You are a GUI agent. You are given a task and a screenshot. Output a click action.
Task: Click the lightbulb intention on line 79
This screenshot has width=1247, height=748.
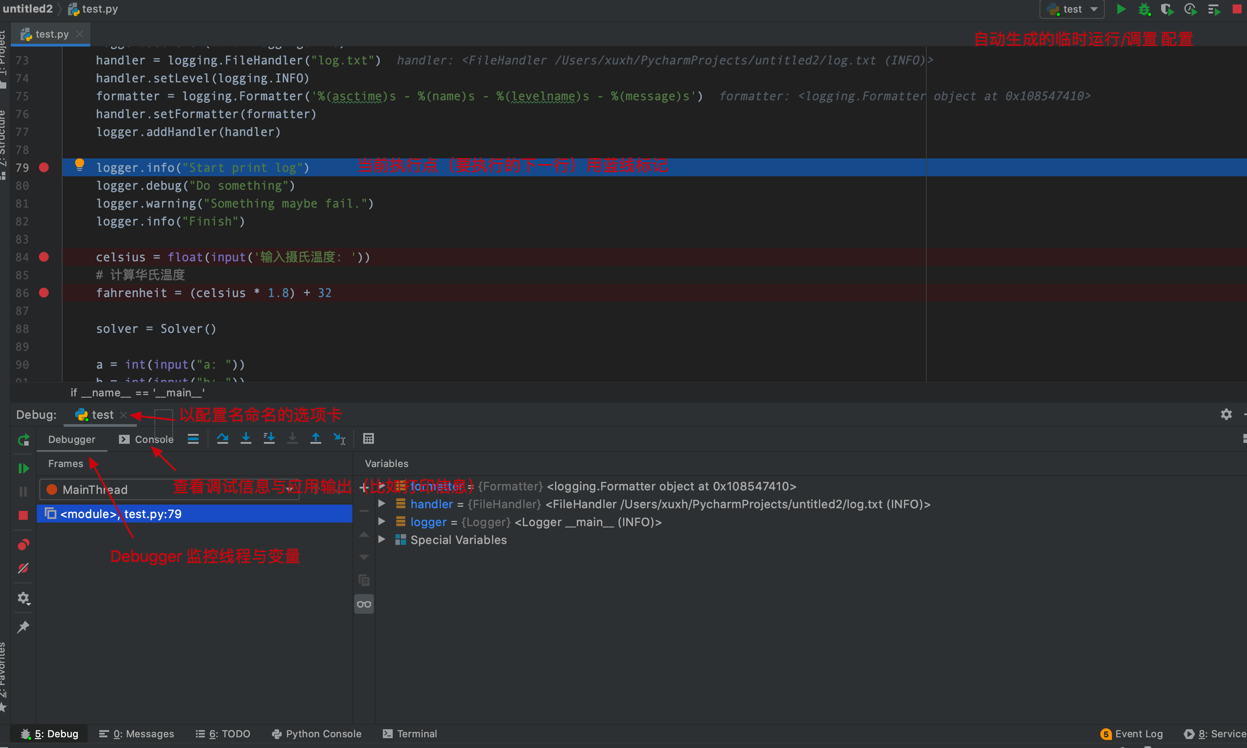tap(80, 165)
